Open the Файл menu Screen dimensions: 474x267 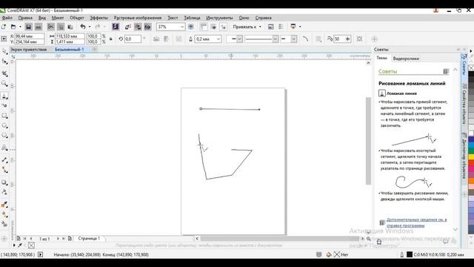(x=7, y=18)
